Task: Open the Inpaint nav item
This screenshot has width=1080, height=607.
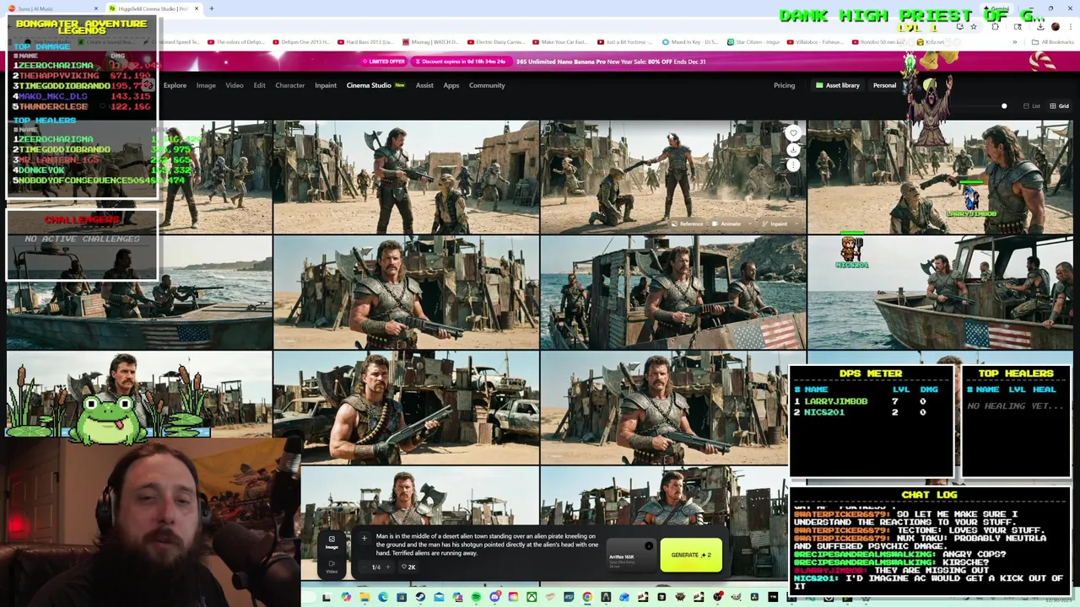Action: click(x=326, y=85)
